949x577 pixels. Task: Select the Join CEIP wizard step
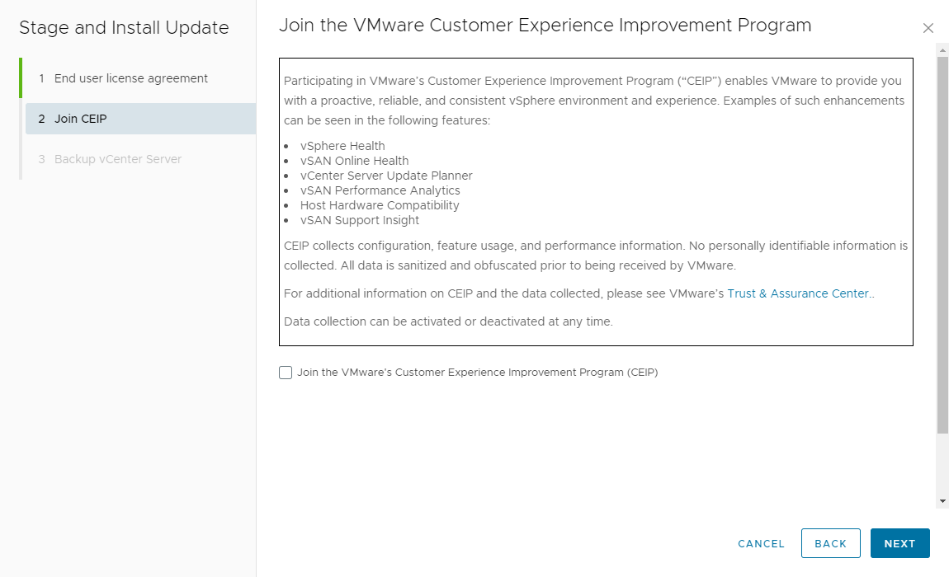81,119
